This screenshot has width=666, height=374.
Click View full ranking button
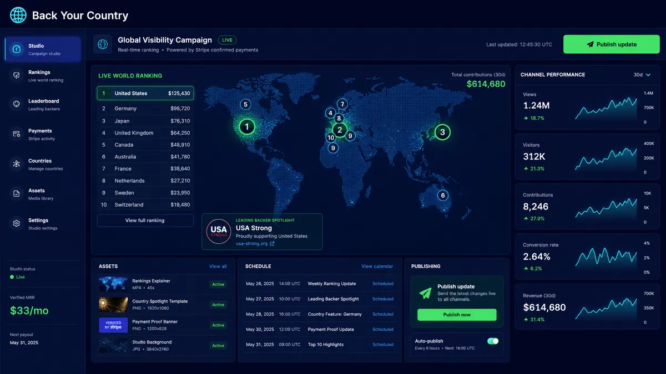pos(145,221)
